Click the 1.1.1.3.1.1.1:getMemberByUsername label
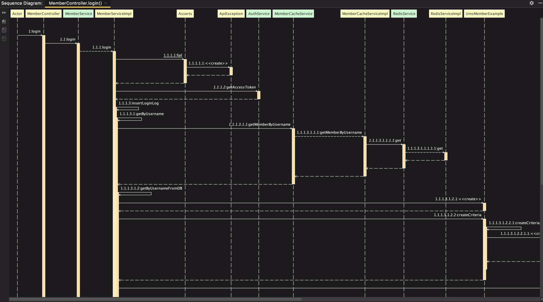Viewport: 543px width, 302px height. point(329,132)
